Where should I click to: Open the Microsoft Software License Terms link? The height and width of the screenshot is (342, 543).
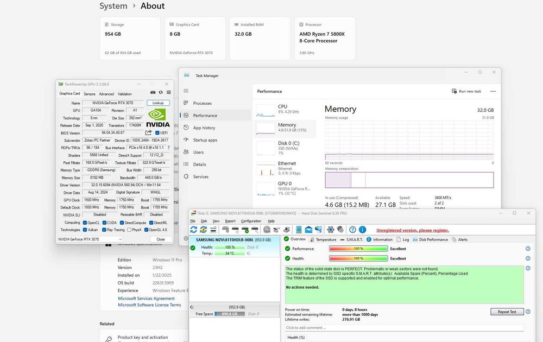click(x=149, y=305)
